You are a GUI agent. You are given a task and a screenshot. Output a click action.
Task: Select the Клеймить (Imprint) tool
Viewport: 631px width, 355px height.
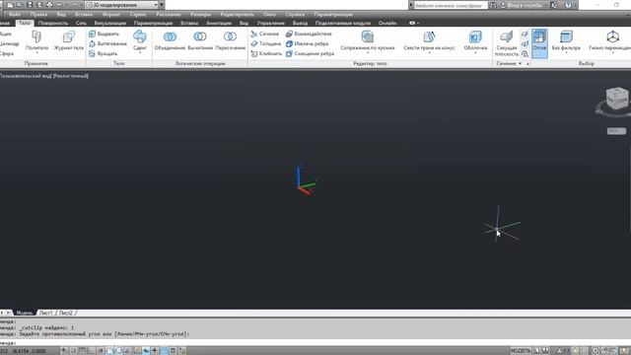tap(265, 53)
